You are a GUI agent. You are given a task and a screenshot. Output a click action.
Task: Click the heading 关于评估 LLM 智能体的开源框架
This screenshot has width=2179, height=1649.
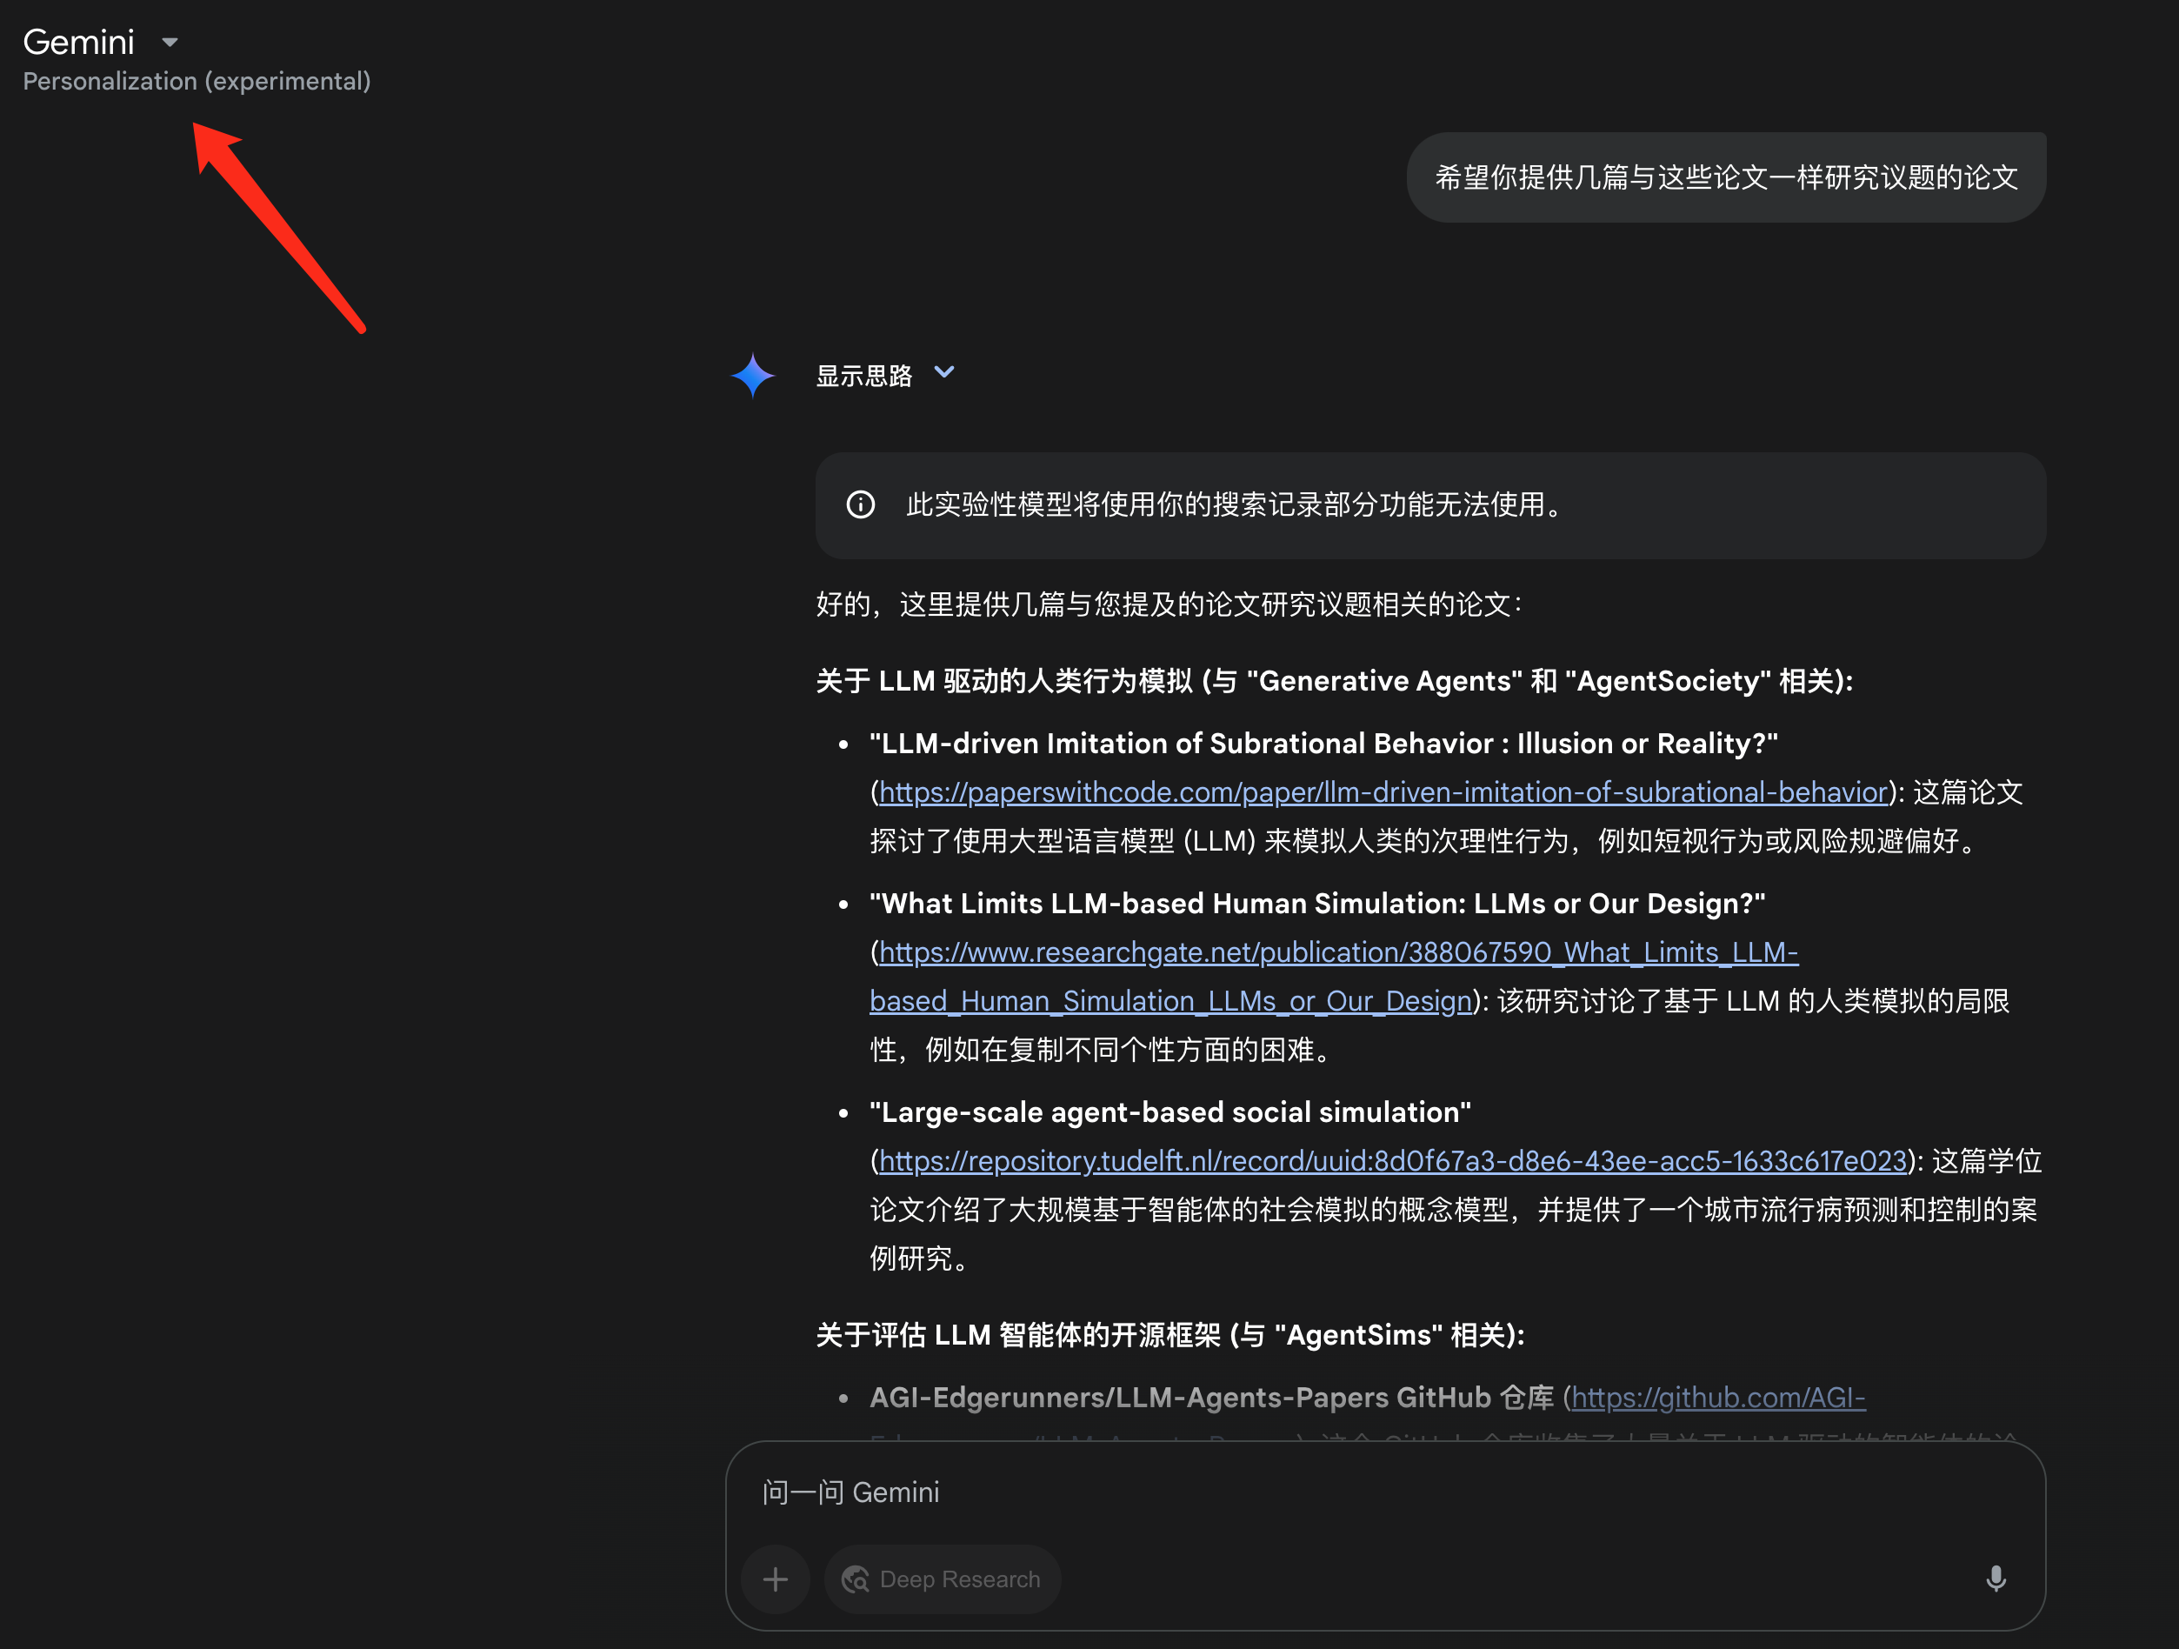click(1169, 1335)
